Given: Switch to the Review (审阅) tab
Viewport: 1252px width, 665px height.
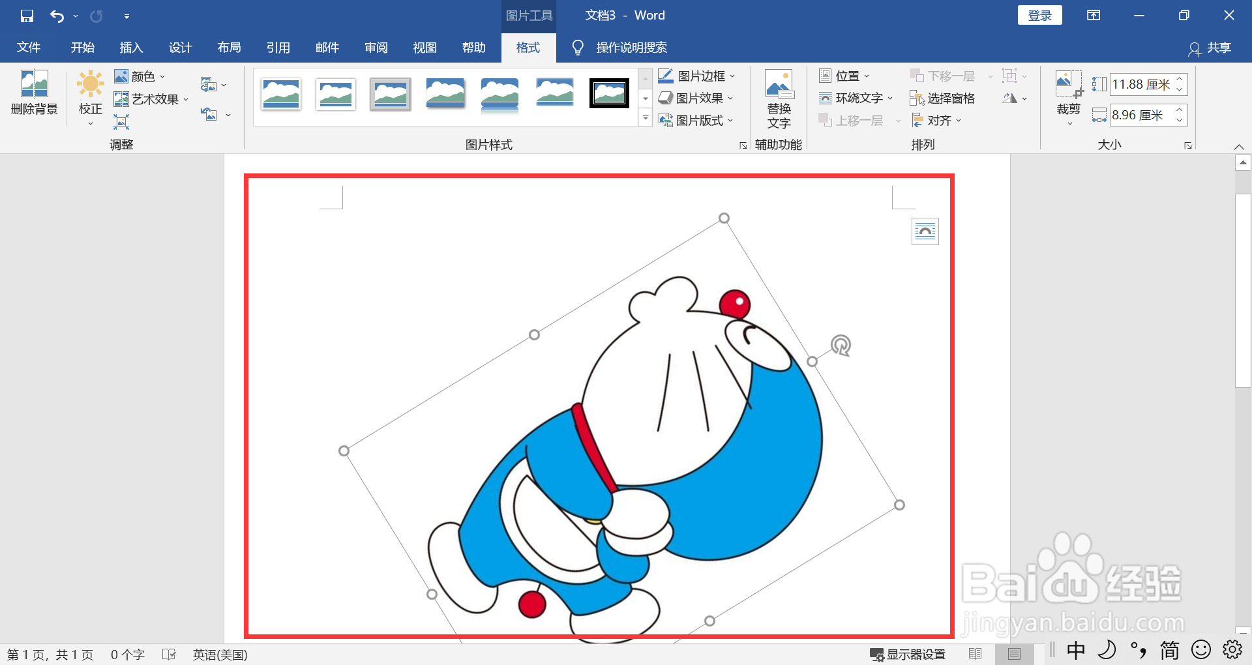Looking at the screenshot, I should (x=376, y=48).
